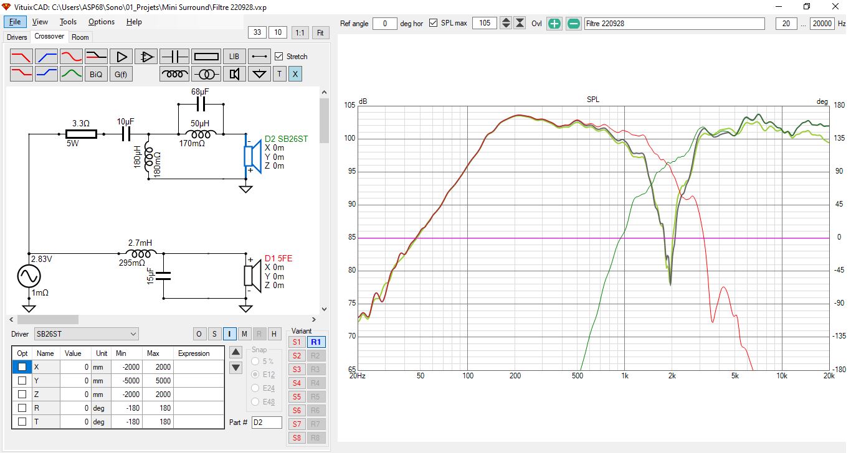Pick the loudspeaker driver component icon
The image size is (851, 453).
pyautogui.click(x=234, y=74)
